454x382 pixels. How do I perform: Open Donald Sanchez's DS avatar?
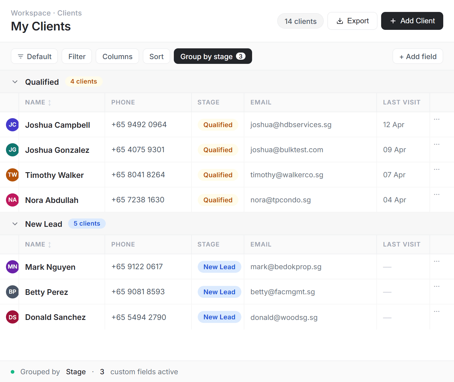[12, 317]
